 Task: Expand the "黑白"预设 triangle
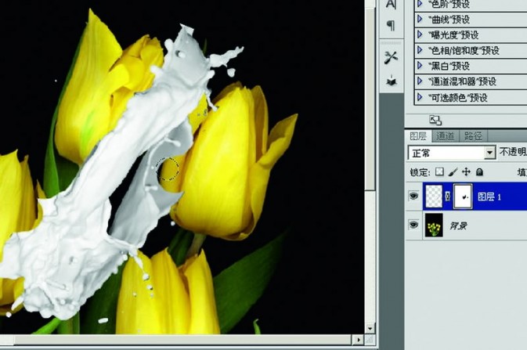420,66
